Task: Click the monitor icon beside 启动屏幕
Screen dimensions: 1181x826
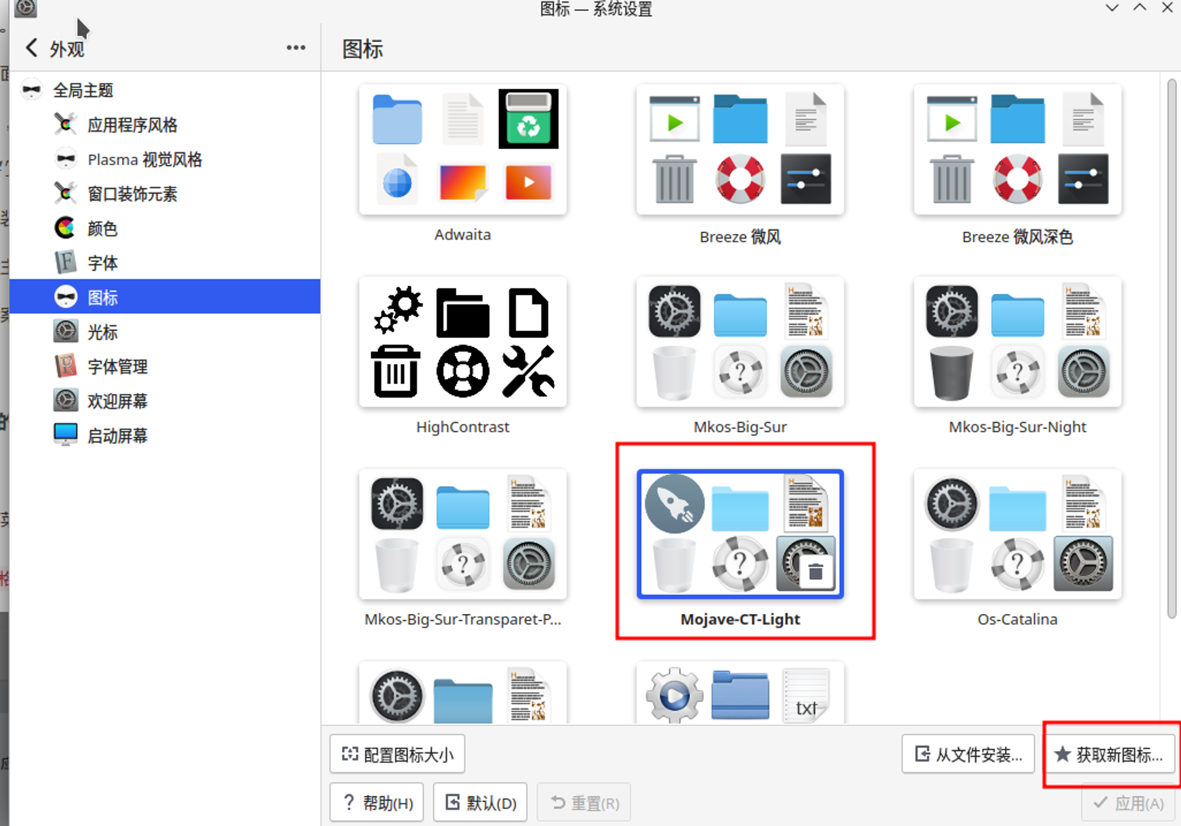Action: (x=66, y=435)
